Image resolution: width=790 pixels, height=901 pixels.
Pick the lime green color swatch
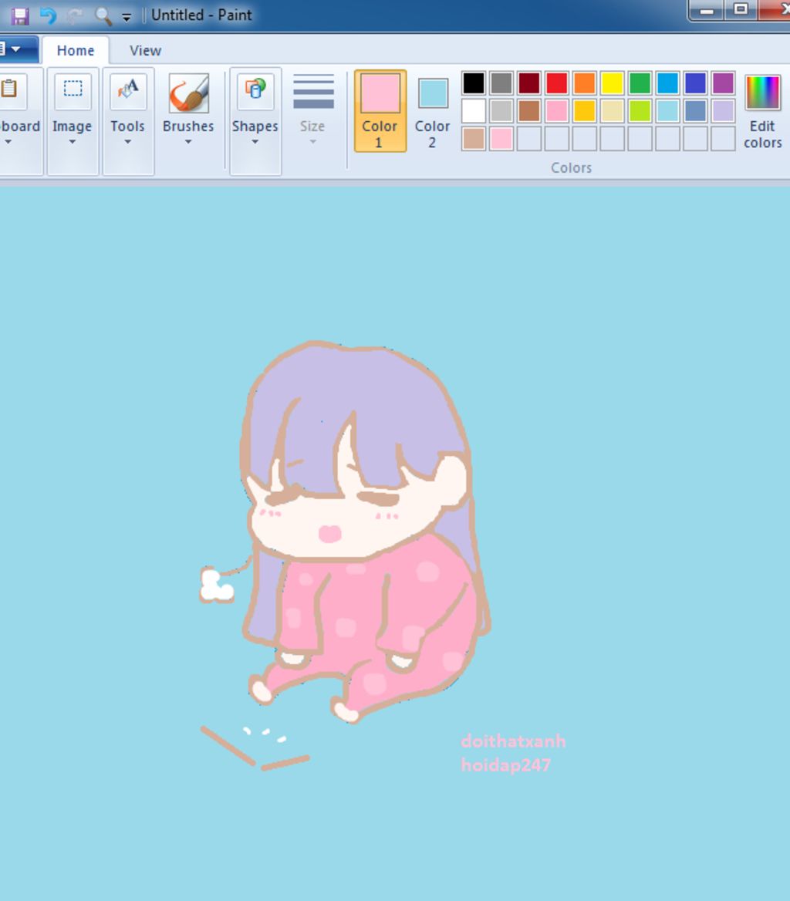click(640, 111)
